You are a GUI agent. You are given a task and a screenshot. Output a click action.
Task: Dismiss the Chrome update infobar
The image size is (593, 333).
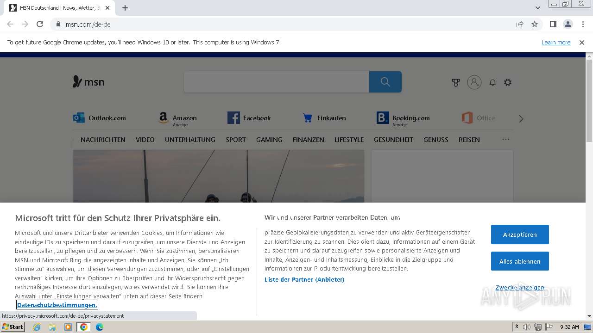582,42
